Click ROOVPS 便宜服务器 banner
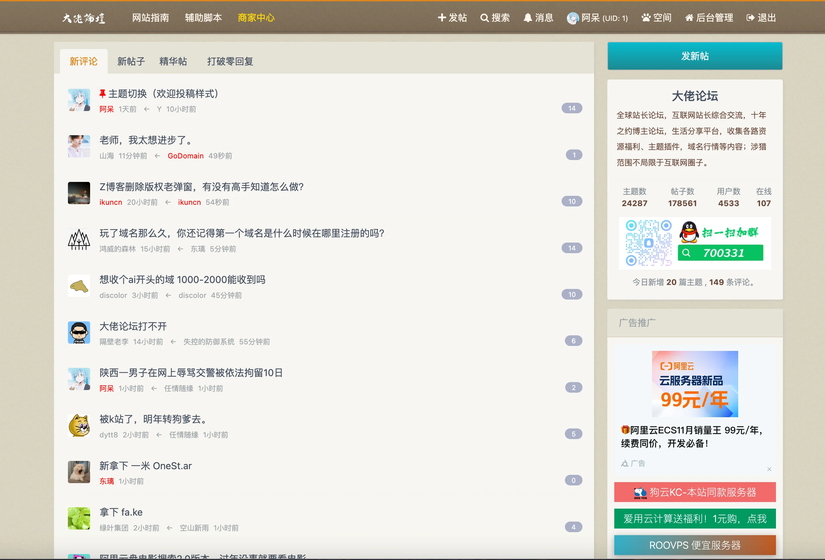Viewport: 825px width, 560px height. tap(695, 545)
